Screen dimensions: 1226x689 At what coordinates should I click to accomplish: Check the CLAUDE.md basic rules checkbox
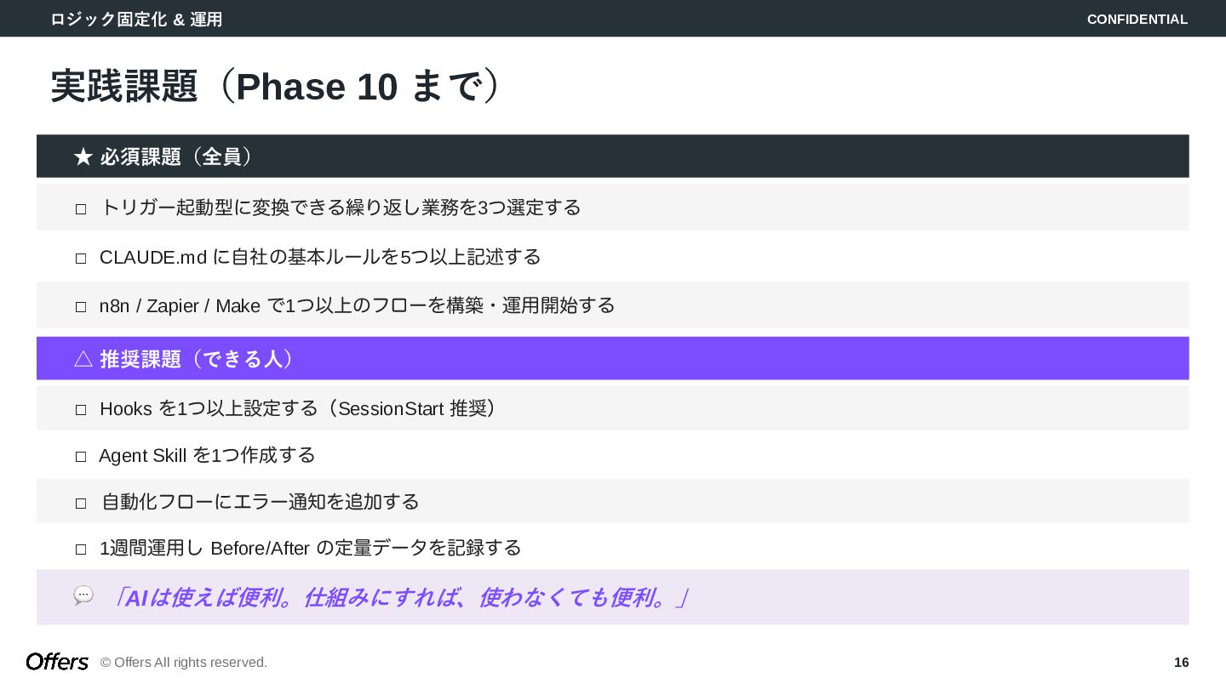point(81,259)
